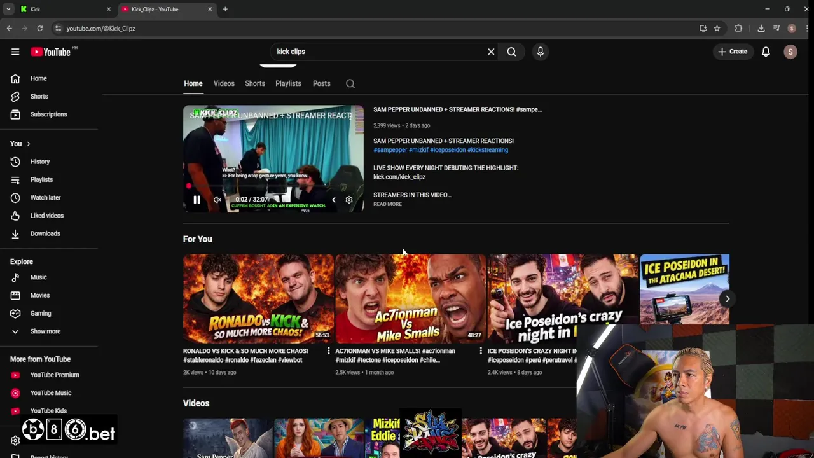Clear the search box with X
814x458 pixels.
491,52
